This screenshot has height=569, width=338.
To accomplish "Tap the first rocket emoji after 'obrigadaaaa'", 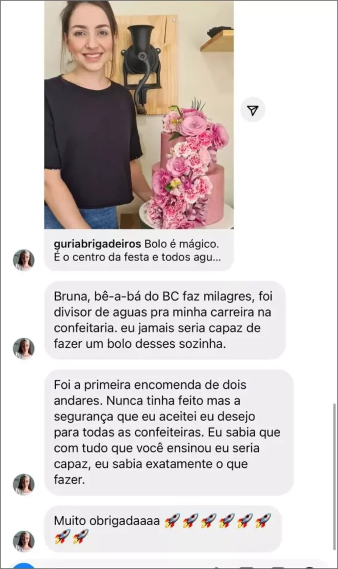I will coord(172,521).
